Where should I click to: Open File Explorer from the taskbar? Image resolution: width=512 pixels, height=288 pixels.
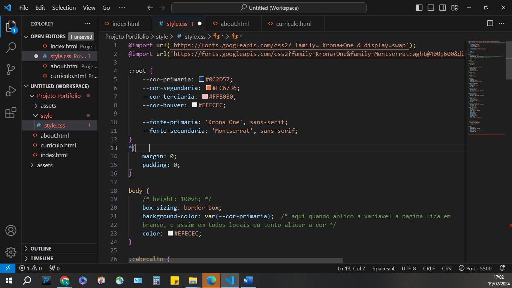pyautogui.click(x=193, y=280)
